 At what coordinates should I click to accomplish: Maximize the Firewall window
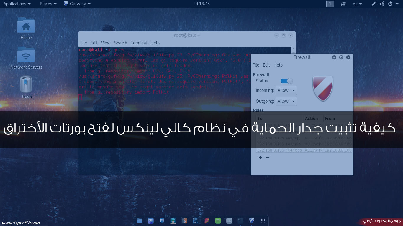[341, 57]
